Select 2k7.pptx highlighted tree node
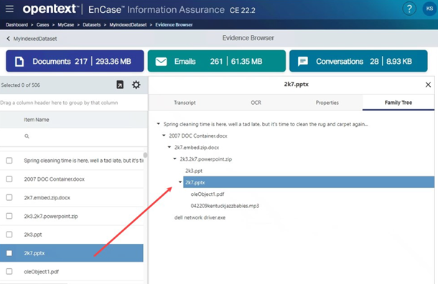This screenshot has width=438, height=284. [x=309, y=182]
